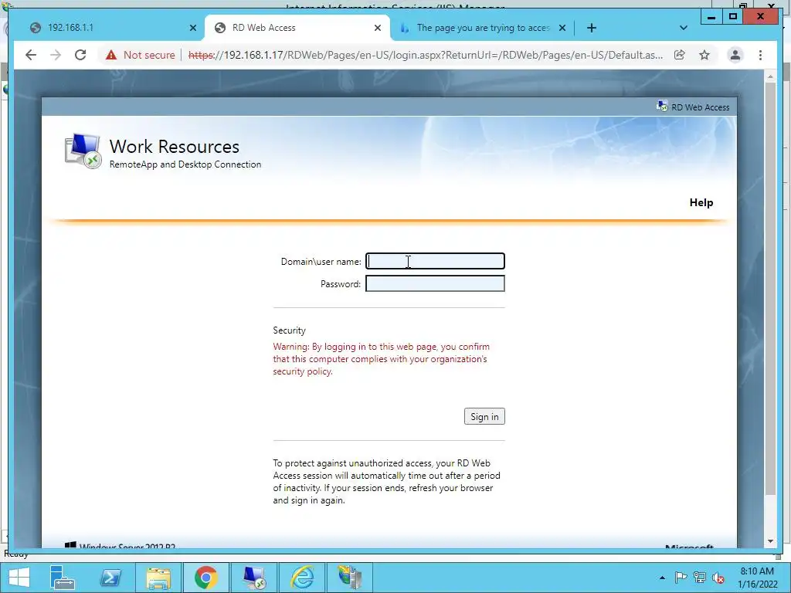Click 'RemoteApp and Desktop Connection' subtitle

pyautogui.click(x=185, y=164)
